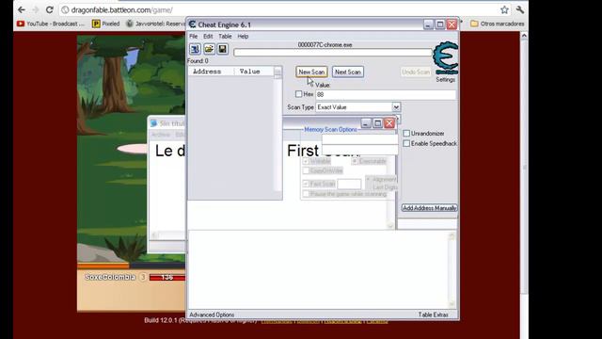Open the Edit menu

coord(208,36)
